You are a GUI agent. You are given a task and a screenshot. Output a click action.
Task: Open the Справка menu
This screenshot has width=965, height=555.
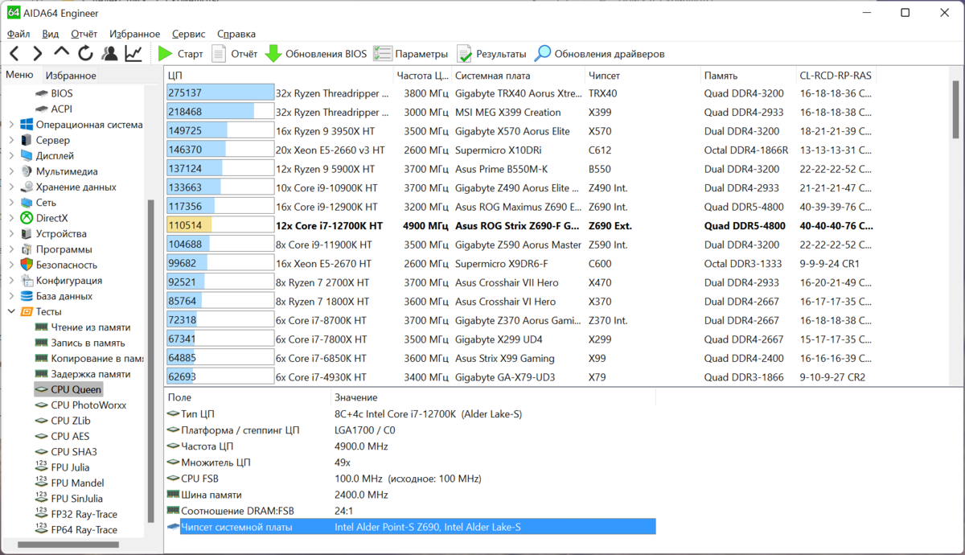pyautogui.click(x=236, y=34)
